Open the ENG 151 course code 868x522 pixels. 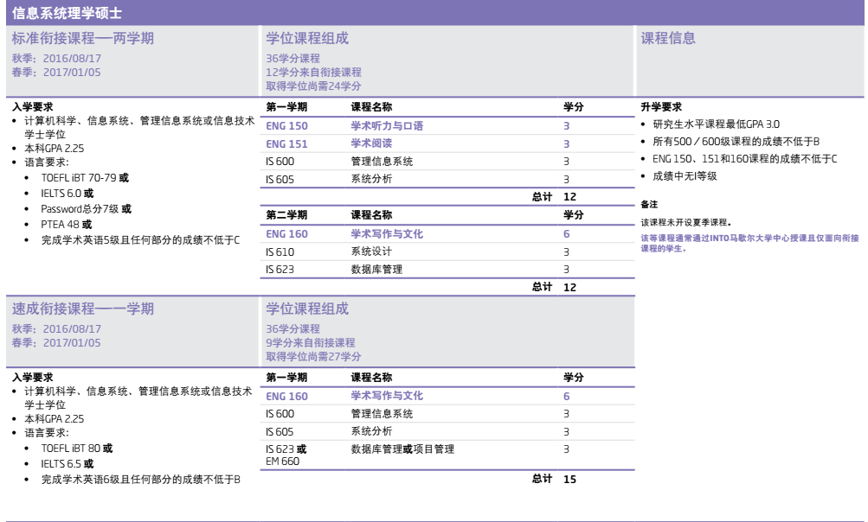[x=286, y=144]
